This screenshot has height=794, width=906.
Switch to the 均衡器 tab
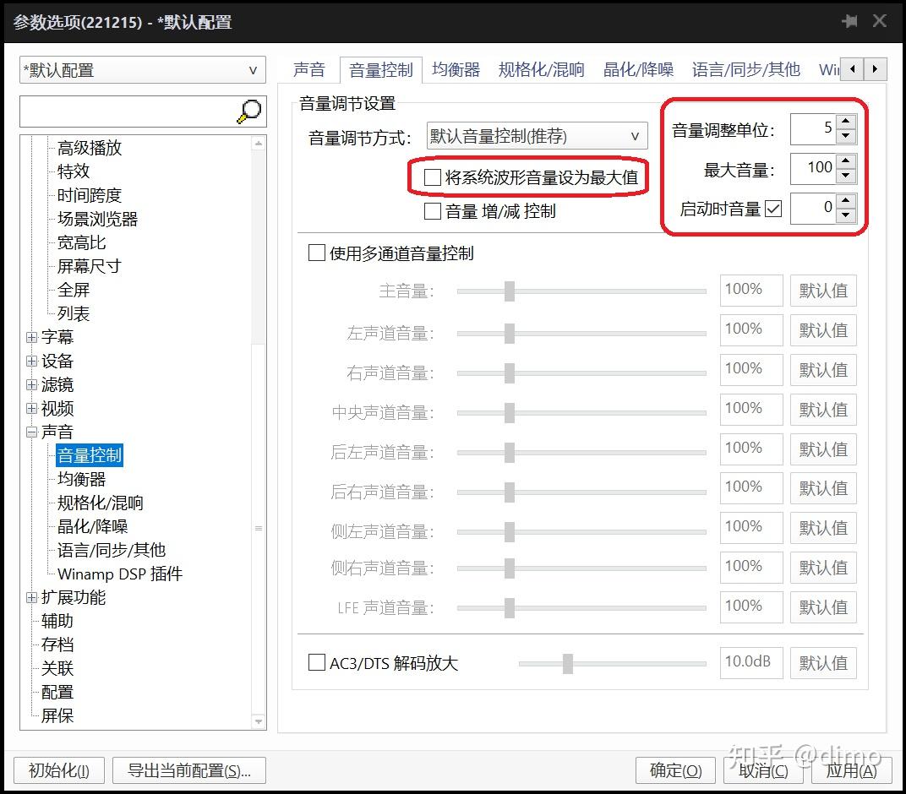point(455,69)
